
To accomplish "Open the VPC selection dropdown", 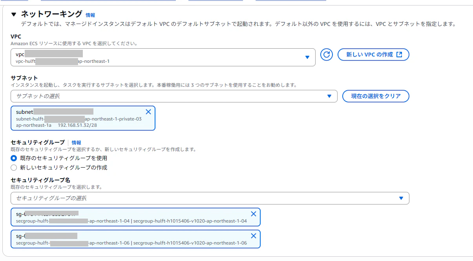I will (x=163, y=57).
